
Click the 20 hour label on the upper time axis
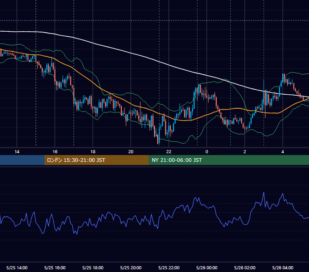click(x=131, y=152)
